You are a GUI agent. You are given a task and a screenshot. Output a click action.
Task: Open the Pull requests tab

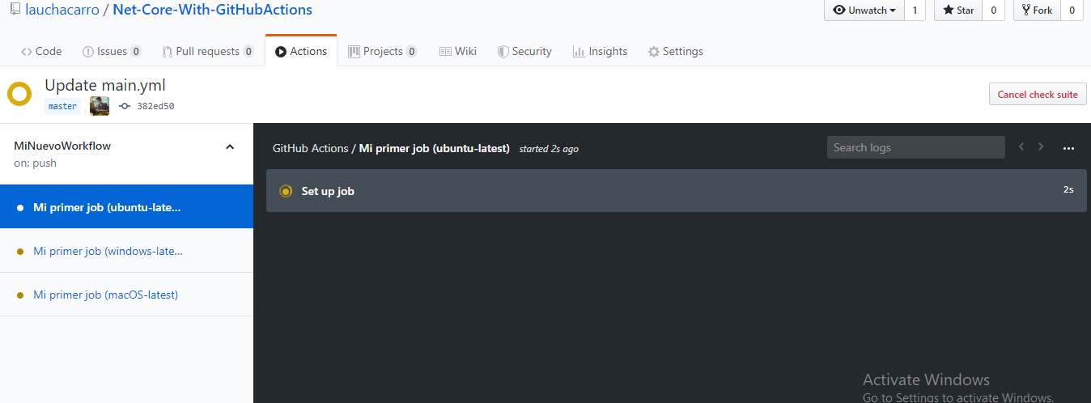(208, 51)
